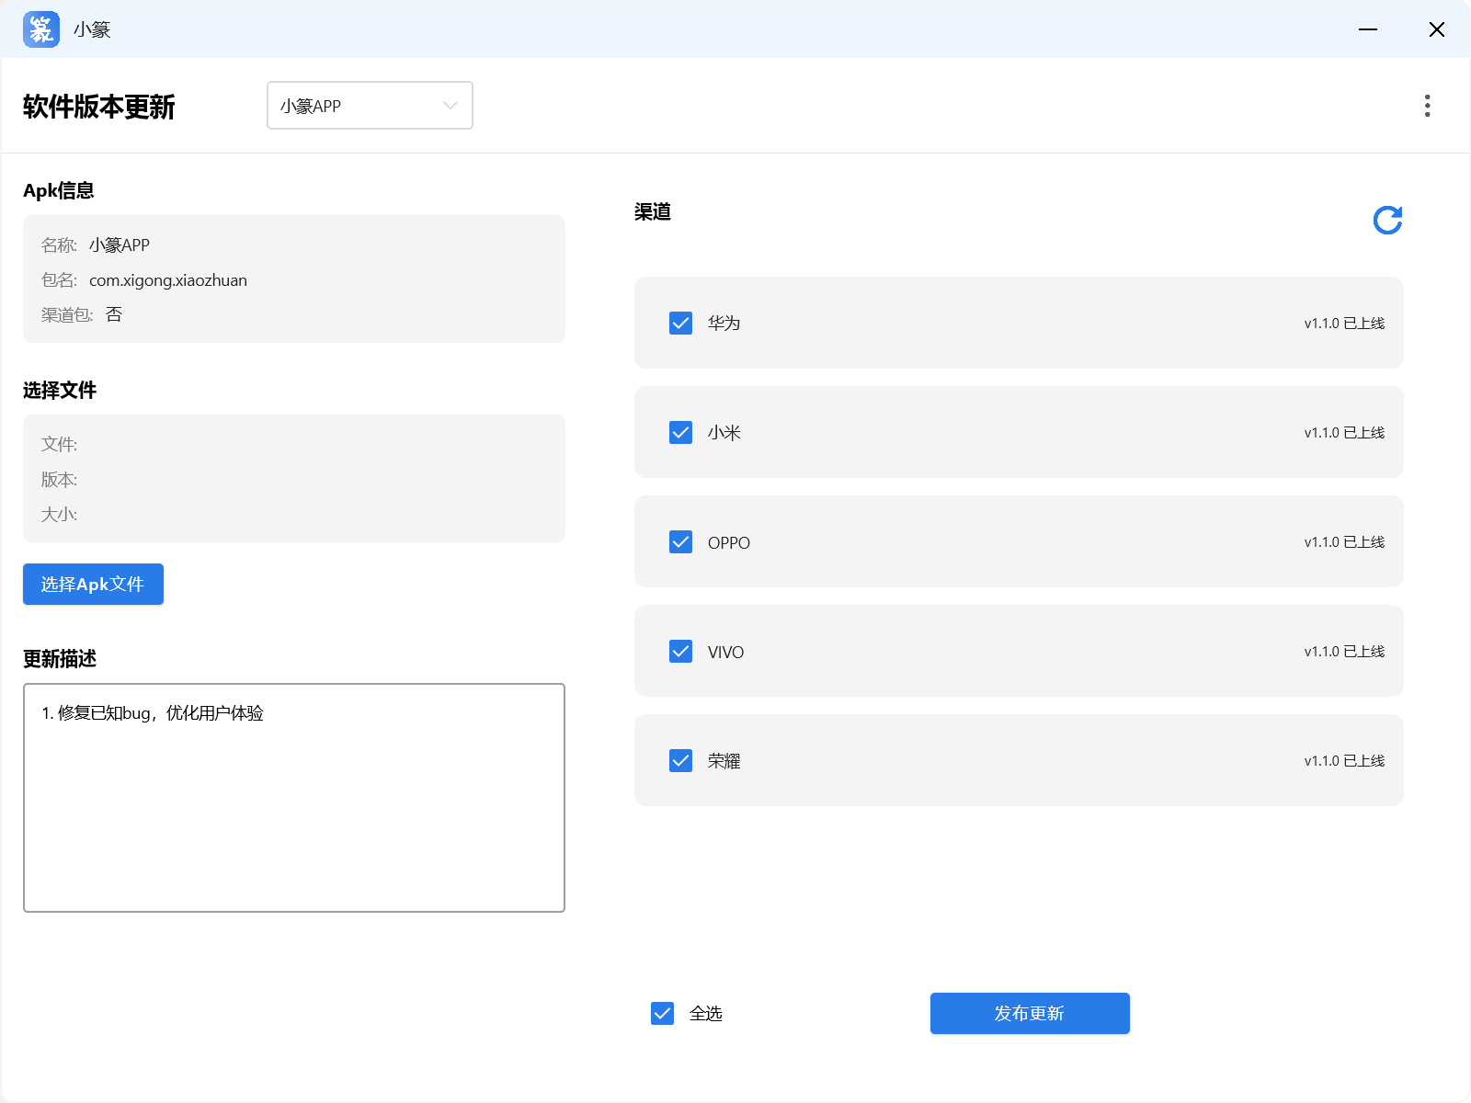Click the 渠道 section heading
This screenshot has width=1471, height=1103.
click(653, 212)
